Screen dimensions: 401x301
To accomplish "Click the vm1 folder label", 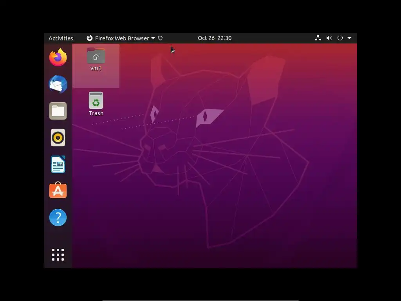I will point(96,68).
